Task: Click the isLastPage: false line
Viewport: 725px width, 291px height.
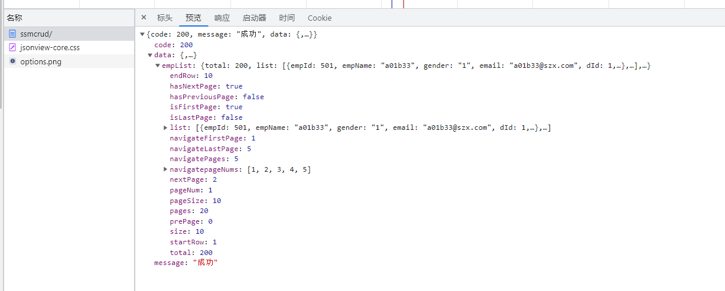Action: [x=206, y=117]
